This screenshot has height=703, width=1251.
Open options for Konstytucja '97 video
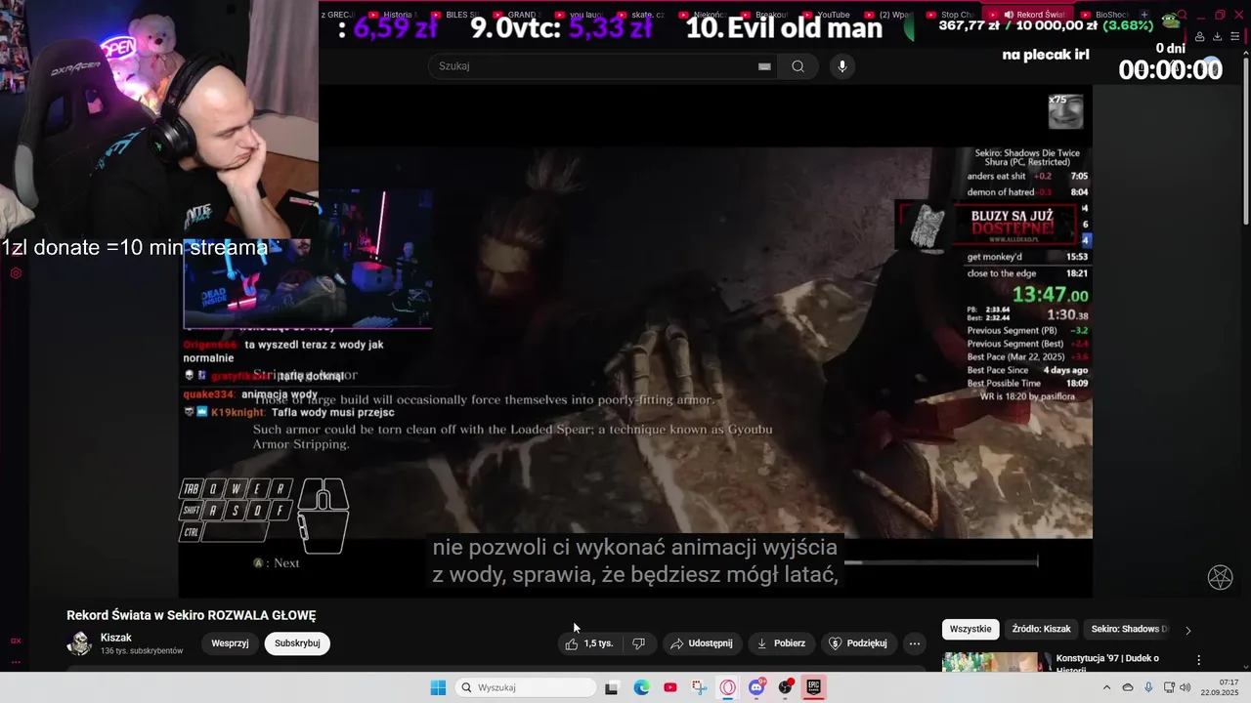click(x=1199, y=660)
